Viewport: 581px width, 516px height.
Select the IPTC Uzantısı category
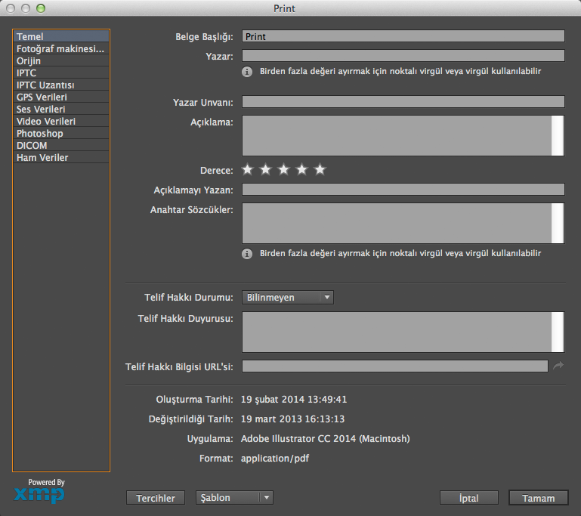click(61, 85)
